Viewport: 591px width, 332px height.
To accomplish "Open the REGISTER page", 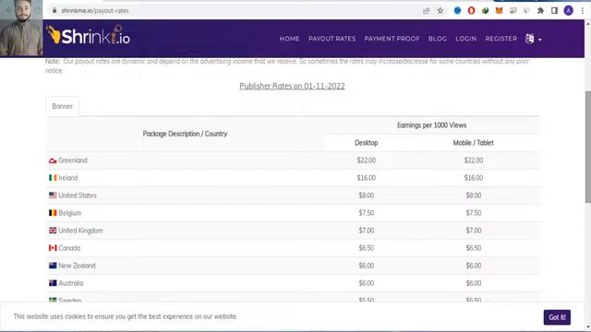I will click(x=501, y=39).
